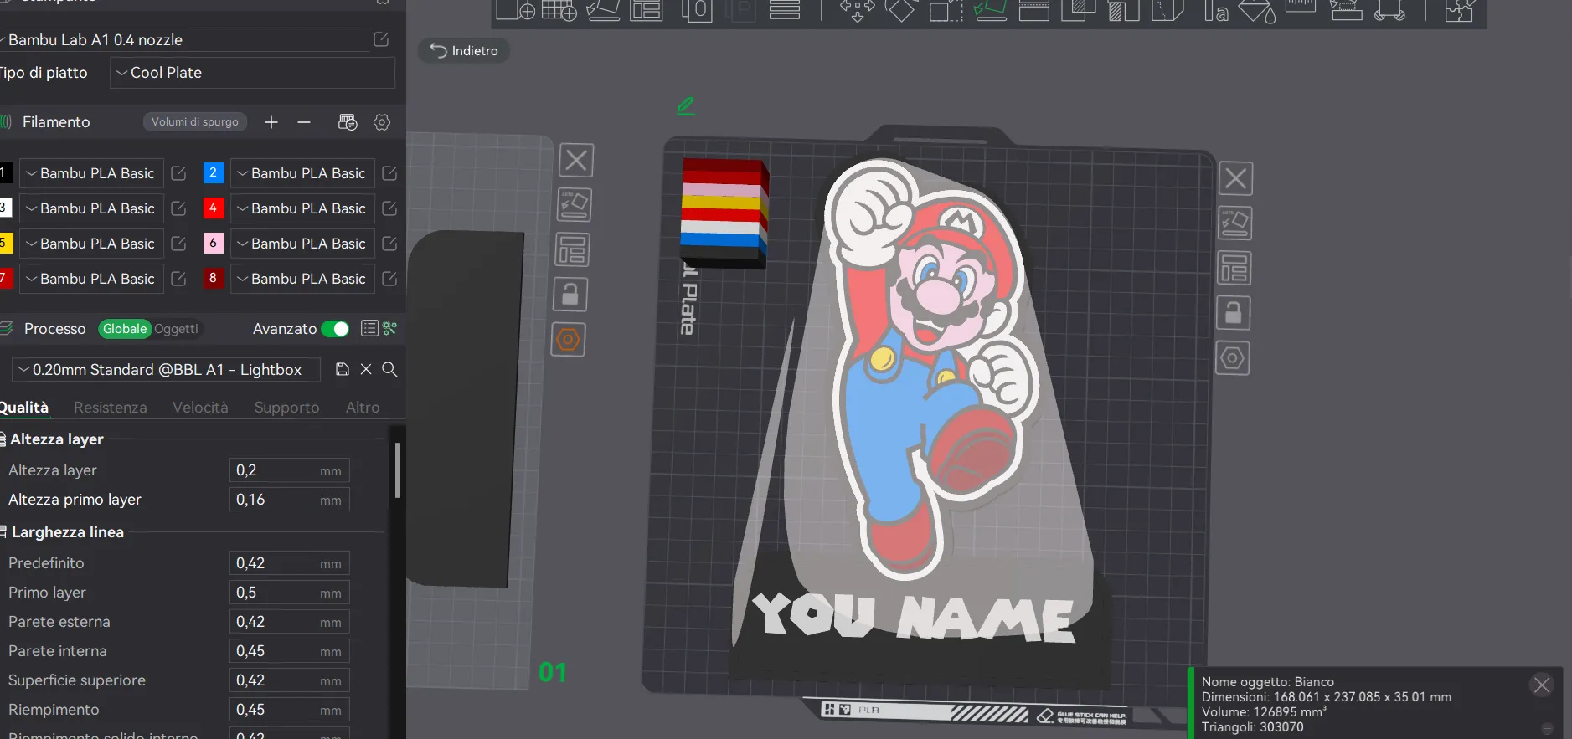The height and width of the screenshot is (739, 1572).
Task: Open filament 1 Bambu PLA Basic dropdown
Action: tap(91, 173)
